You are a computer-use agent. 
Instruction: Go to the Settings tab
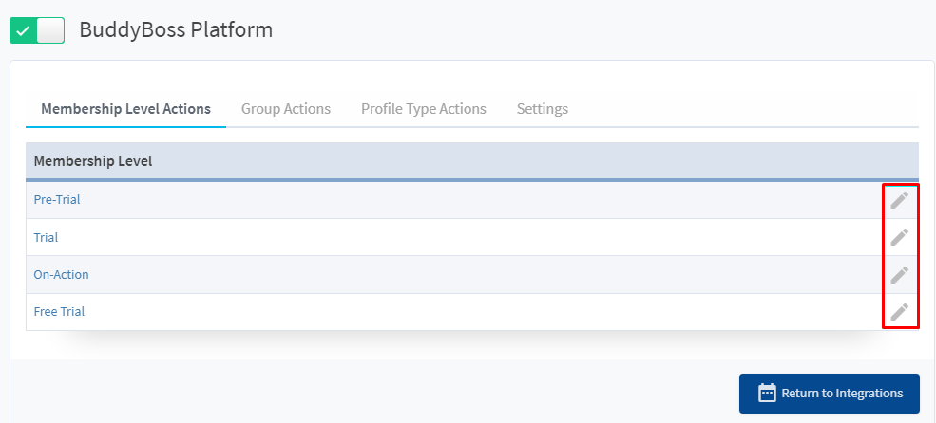[x=543, y=109]
